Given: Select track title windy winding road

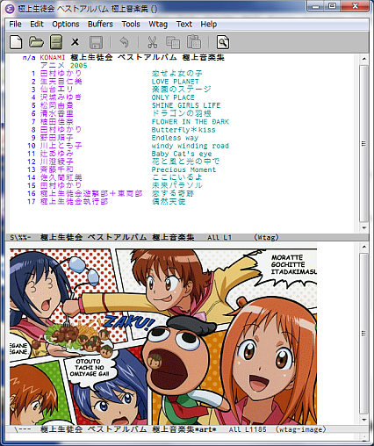Looking at the screenshot, I should coord(191,146).
